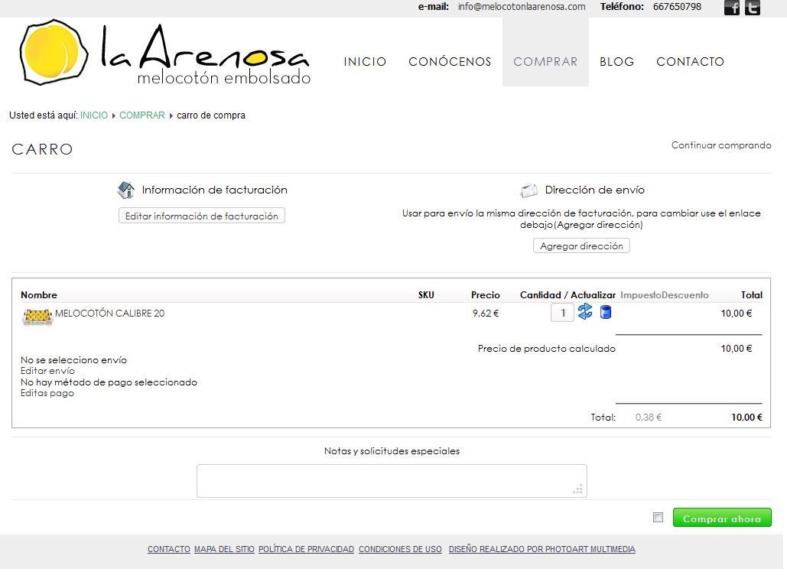Click the 0,38 € tax amount
The width and height of the screenshot is (787, 585).
649,417
